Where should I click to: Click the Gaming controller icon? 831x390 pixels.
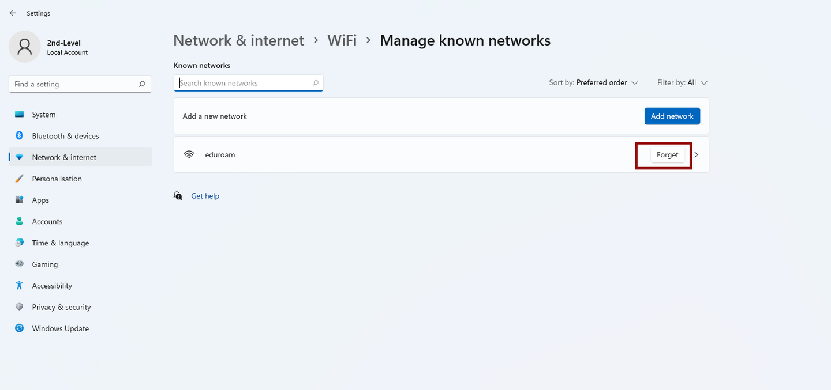click(x=20, y=264)
